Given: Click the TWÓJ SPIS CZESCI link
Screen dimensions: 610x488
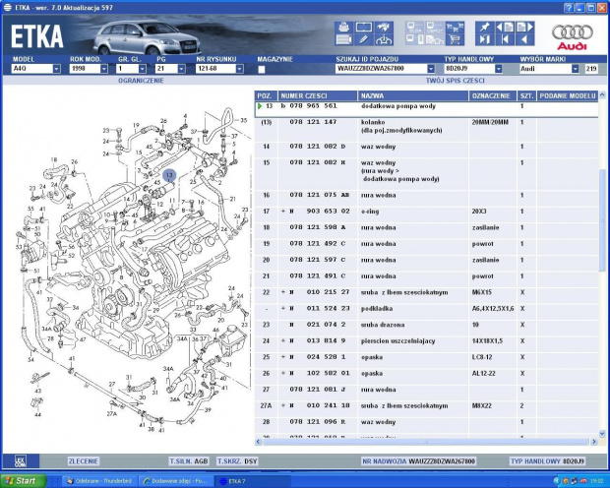Looking at the screenshot, I should (x=456, y=81).
